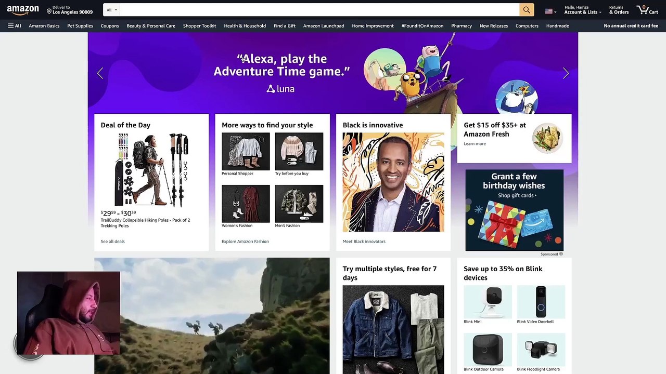Open Men's Fashion thumbnail
Viewport: 666px width, 374px height.
coord(299,204)
